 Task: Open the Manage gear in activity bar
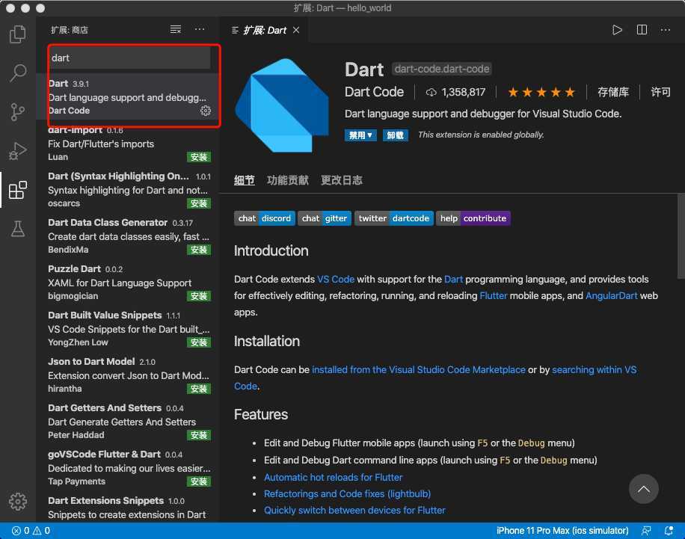pos(17,502)
